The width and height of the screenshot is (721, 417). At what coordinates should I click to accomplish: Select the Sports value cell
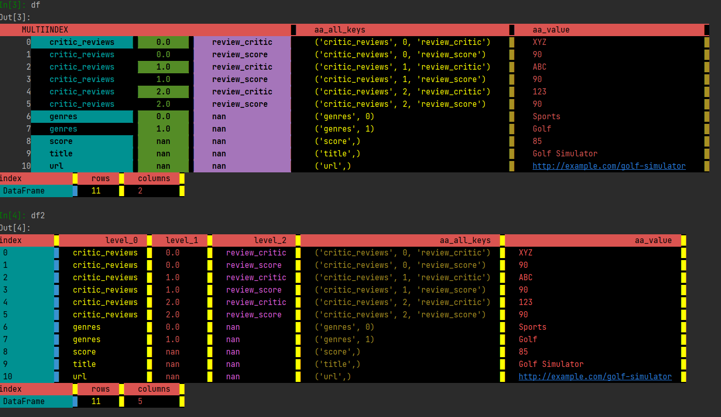[546, 116]
